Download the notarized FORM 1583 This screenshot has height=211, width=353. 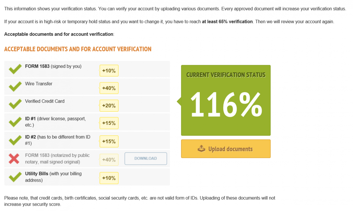click(x=146, y=159)
